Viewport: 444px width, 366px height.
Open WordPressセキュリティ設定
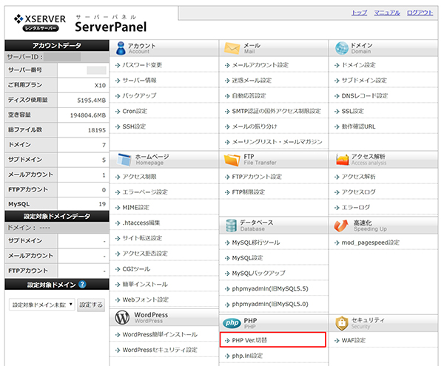(x=160, y=350)
